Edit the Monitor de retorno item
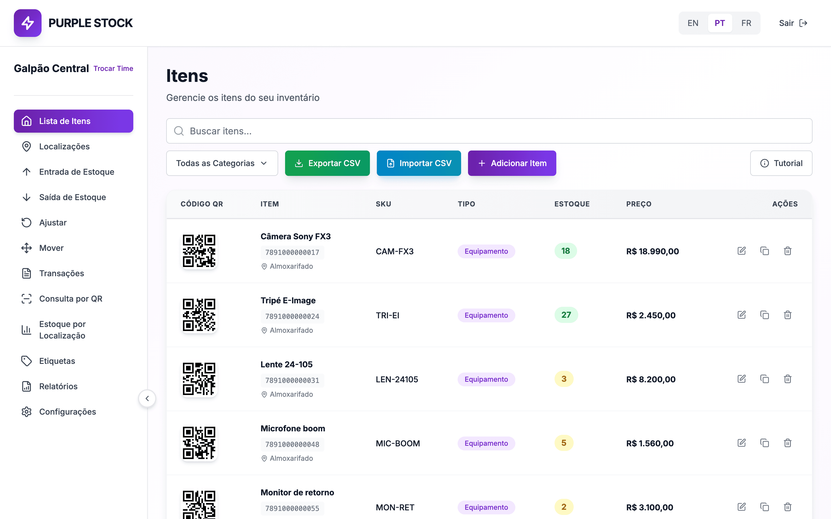Viewport: 831px width, 519px height. pyautogui.click(x=741, y=507)
